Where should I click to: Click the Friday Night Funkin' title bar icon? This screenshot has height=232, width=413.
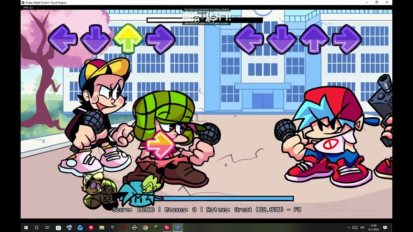tap(23, 2)
